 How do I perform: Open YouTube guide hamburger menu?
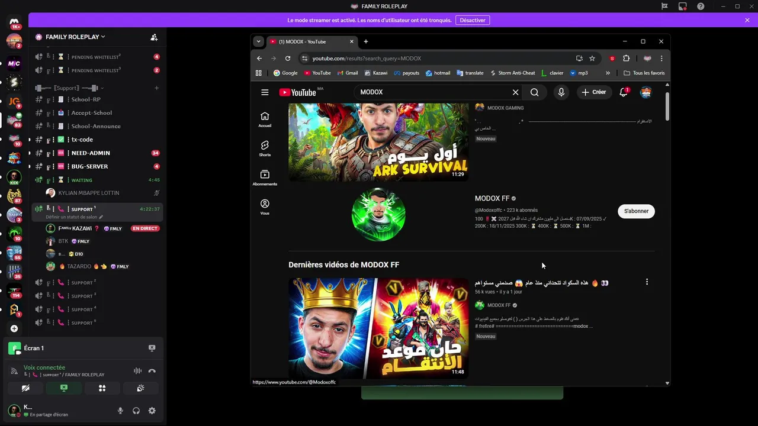pyautogui.click(x=265, y=92)
